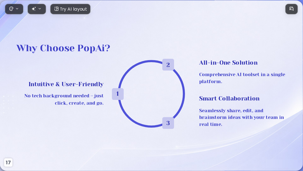Click the AI sparkle icon
The height and width of the screenshot is (171, 303).
34,9
